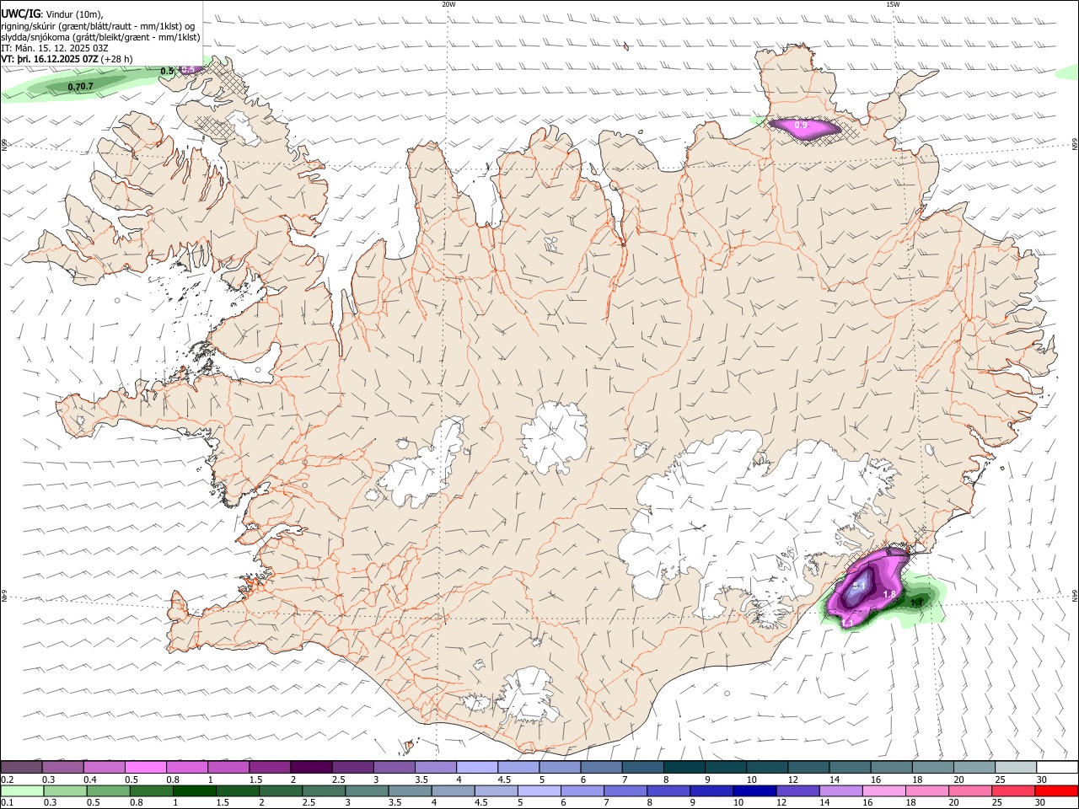Click the 12 label on the upper color scale
The width and height of the screenshot is (1079, 809).
(x=792, y=780)
